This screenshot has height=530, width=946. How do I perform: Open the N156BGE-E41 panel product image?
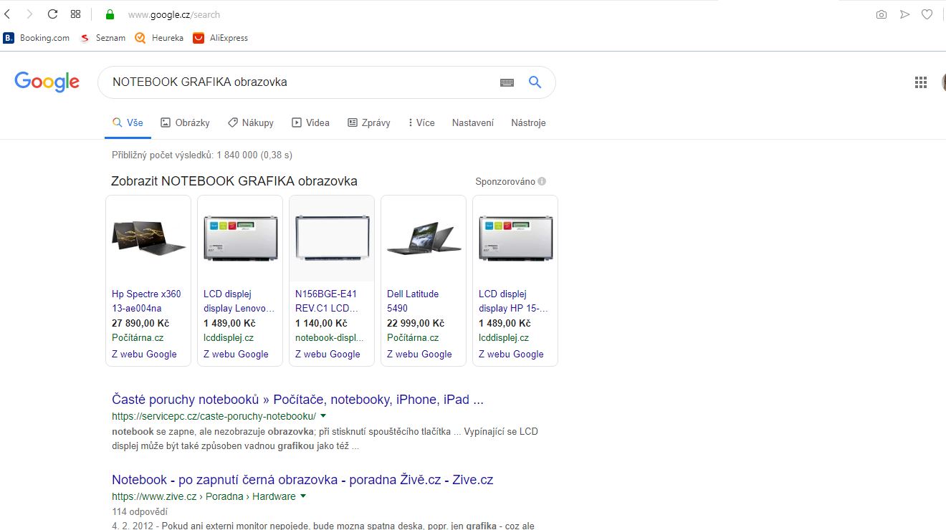(332, 238)
